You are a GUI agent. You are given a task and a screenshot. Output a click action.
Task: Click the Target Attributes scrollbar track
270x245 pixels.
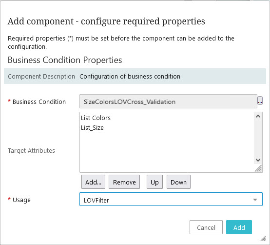coord(258,138)
